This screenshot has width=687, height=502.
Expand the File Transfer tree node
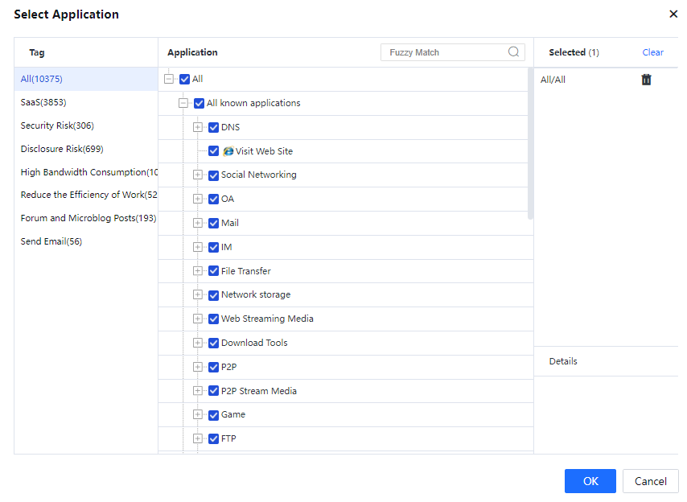[198, 271]
